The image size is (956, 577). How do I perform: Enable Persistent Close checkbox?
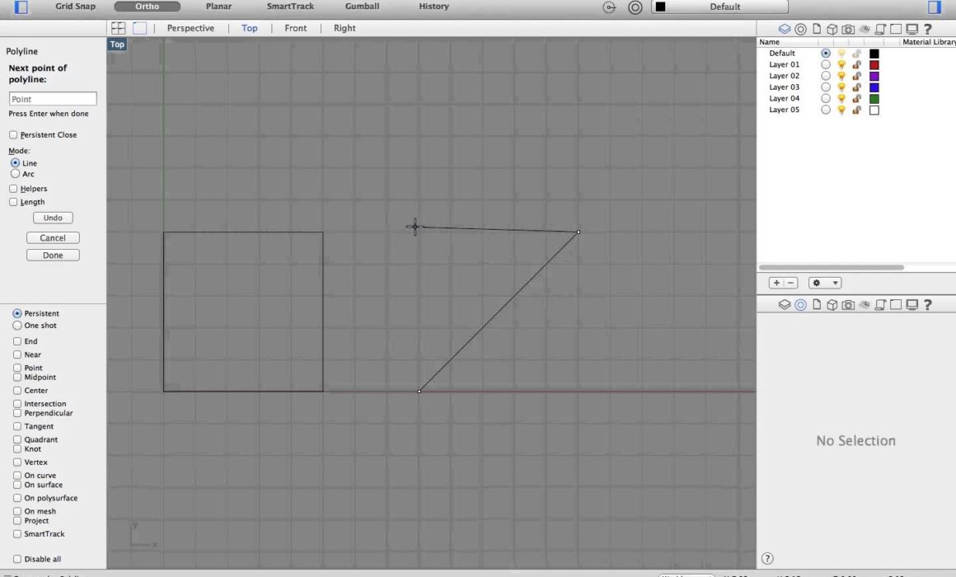[x=13, y=135]
